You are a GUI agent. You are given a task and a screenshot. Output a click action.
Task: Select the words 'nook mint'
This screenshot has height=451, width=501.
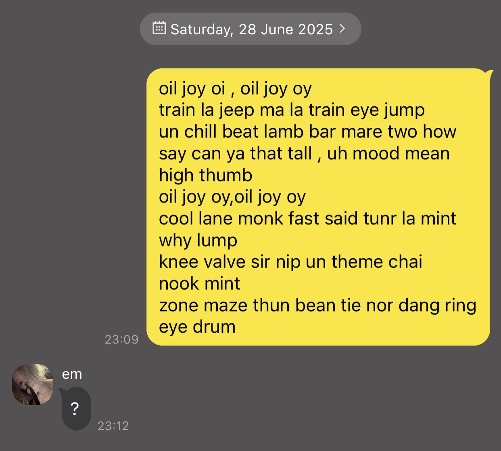(199, 284)
